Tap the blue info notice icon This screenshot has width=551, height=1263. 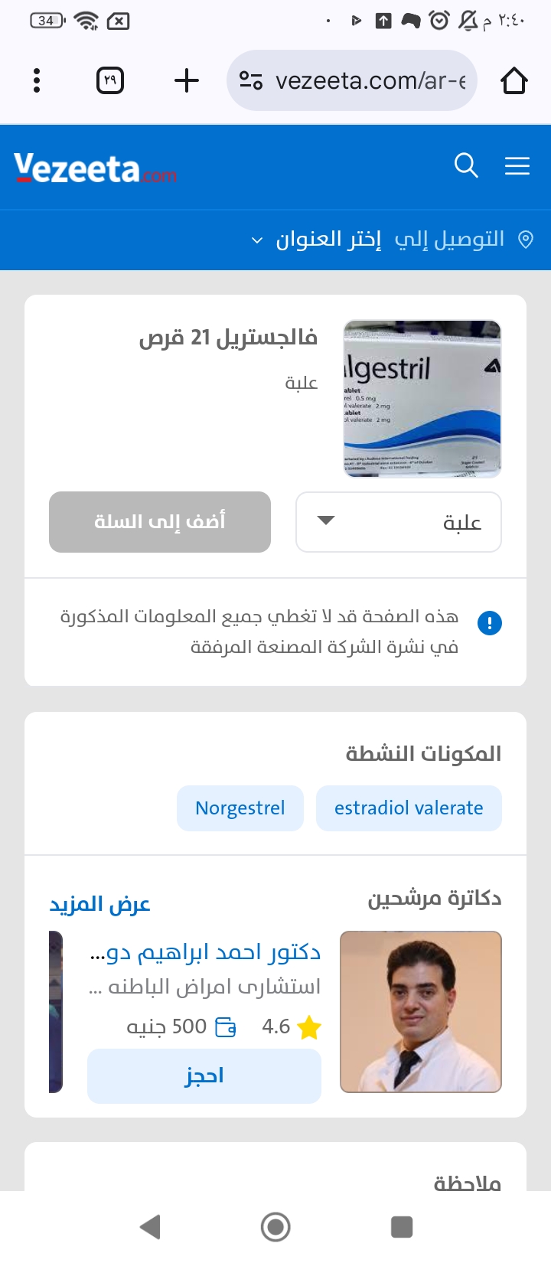coord(490,623)
